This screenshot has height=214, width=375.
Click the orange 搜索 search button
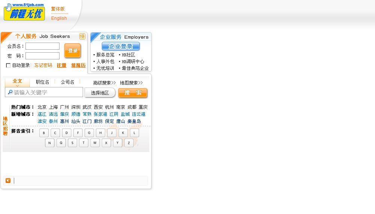(133, 93)
